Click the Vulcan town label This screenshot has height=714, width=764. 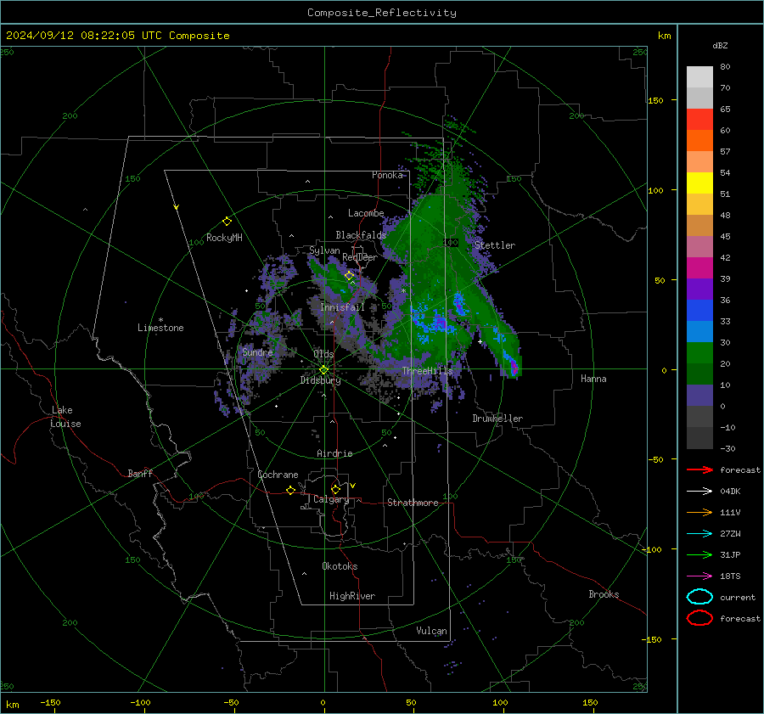(431, 631)
